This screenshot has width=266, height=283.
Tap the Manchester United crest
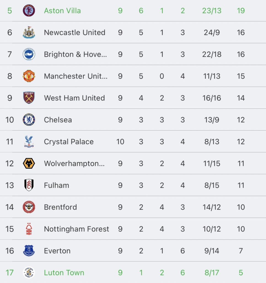point(29,76)
